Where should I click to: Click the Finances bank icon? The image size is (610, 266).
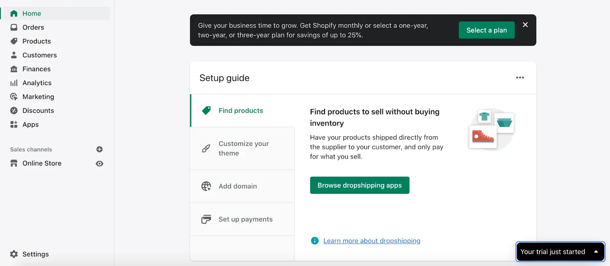14,69
